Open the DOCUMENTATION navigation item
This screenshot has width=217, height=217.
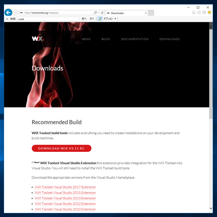(x=135, y=39)
